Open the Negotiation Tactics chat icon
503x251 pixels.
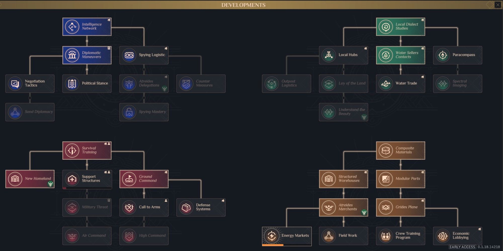click(15, 84)
